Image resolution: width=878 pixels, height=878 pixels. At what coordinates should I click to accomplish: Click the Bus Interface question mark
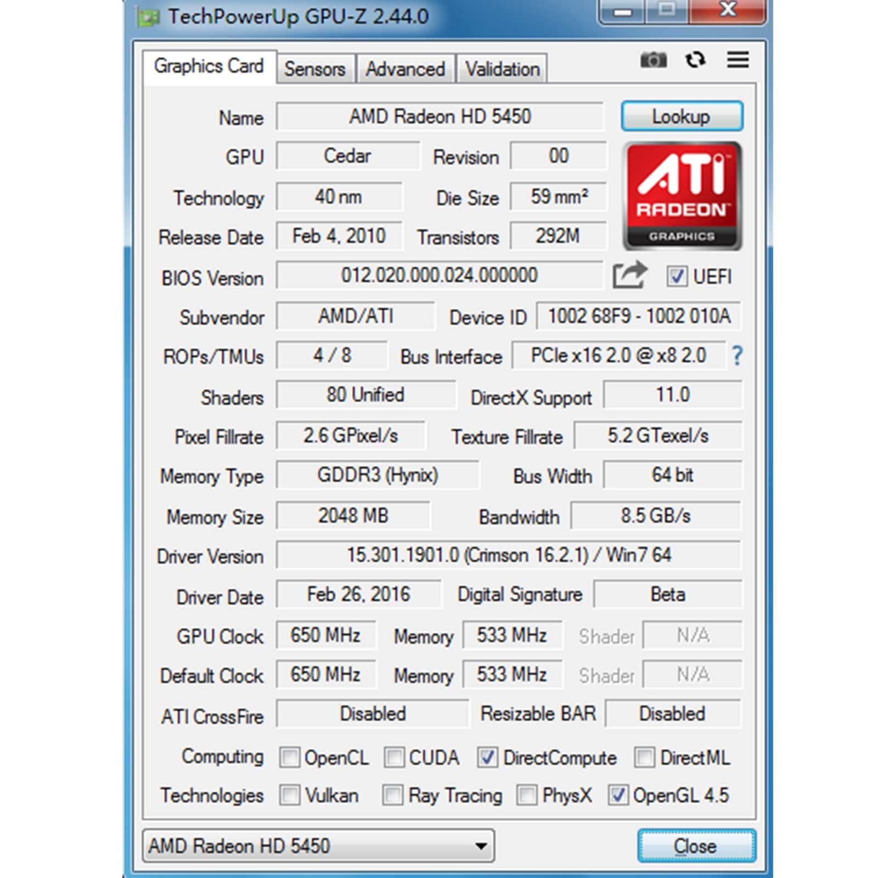[x=737, y=356]
